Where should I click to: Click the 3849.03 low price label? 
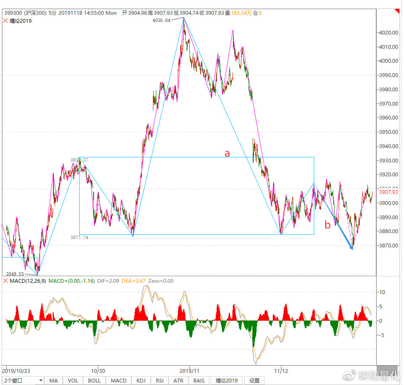pos(15,273)
